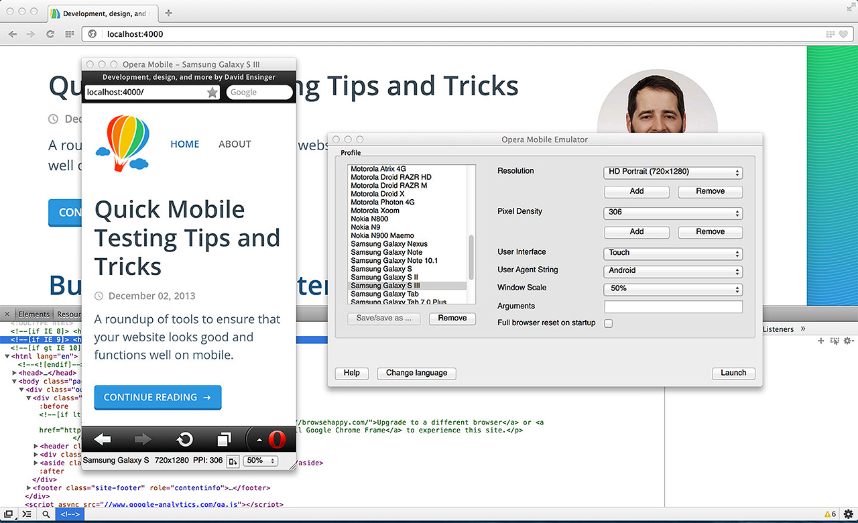Click Launch in Opera Mobile Emulator

tap(733, 373)
